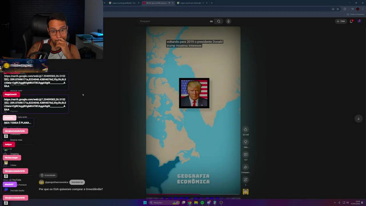Open the Windows Start menu
The height and width of the screenshot is (206, 366).
pos(145,203)
